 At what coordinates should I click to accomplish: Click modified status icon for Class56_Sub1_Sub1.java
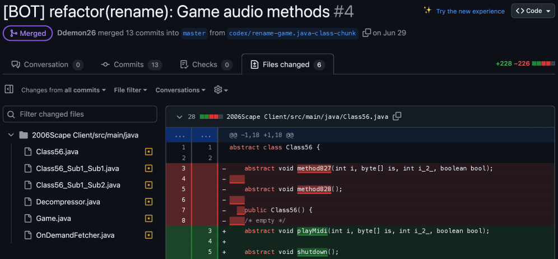coord(149,169)
